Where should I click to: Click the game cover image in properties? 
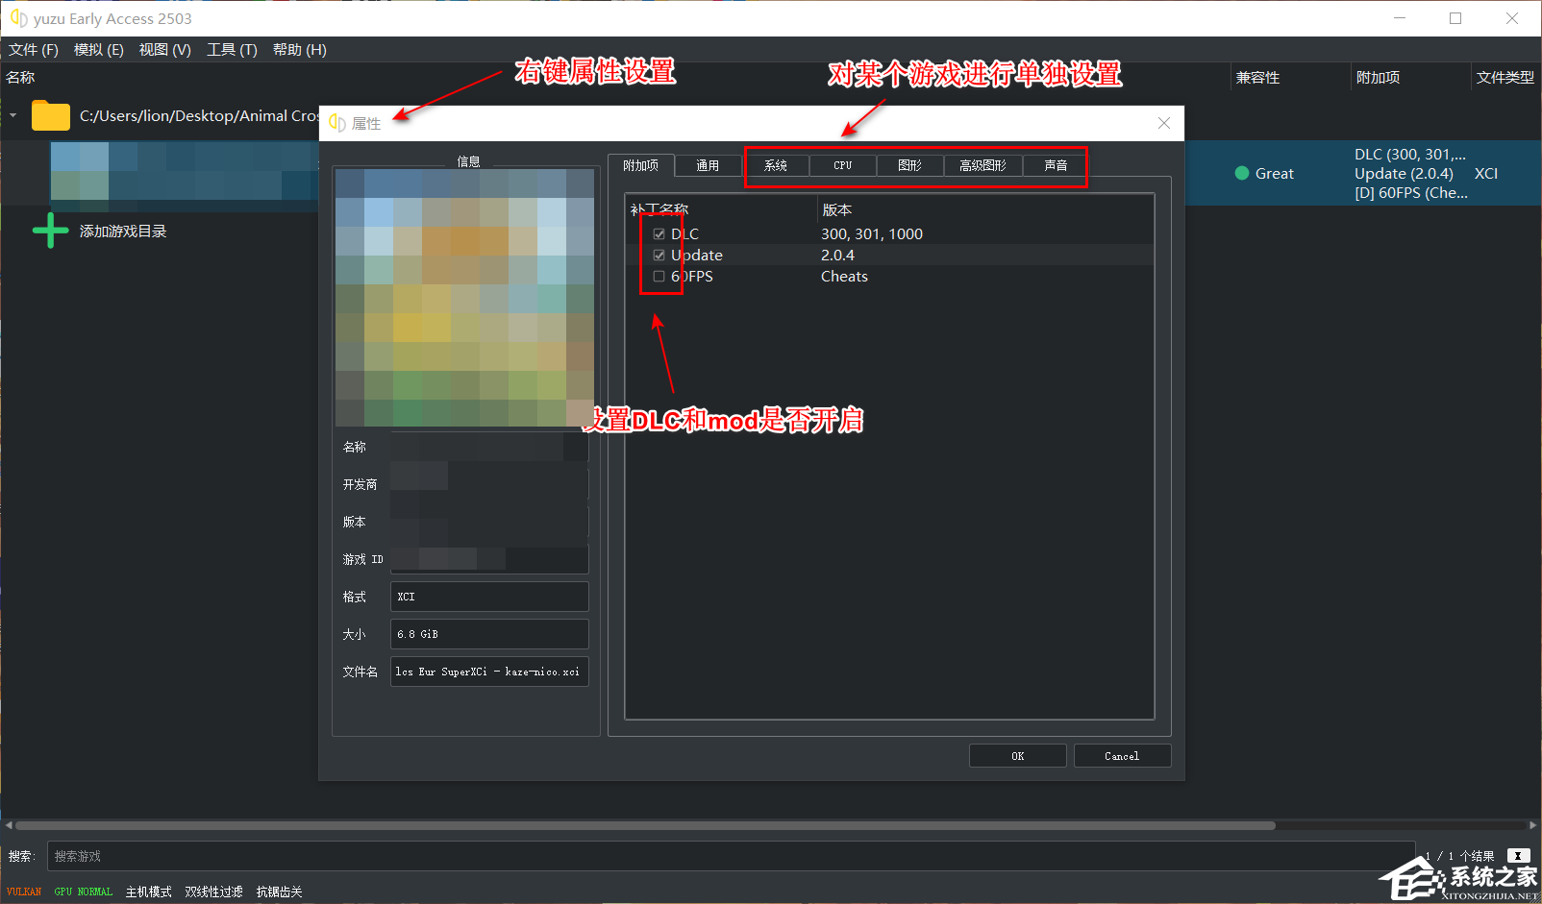[x=465, y=298]
